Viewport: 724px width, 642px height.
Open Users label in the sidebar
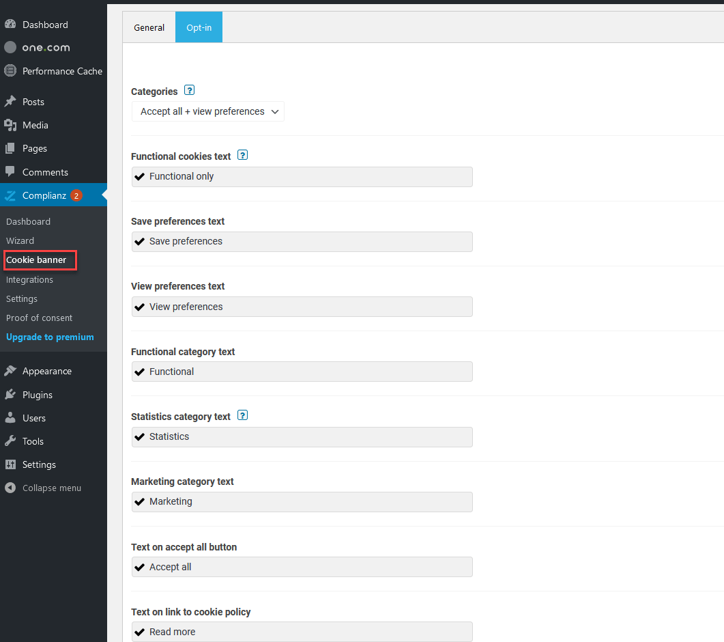pos(34,418)
